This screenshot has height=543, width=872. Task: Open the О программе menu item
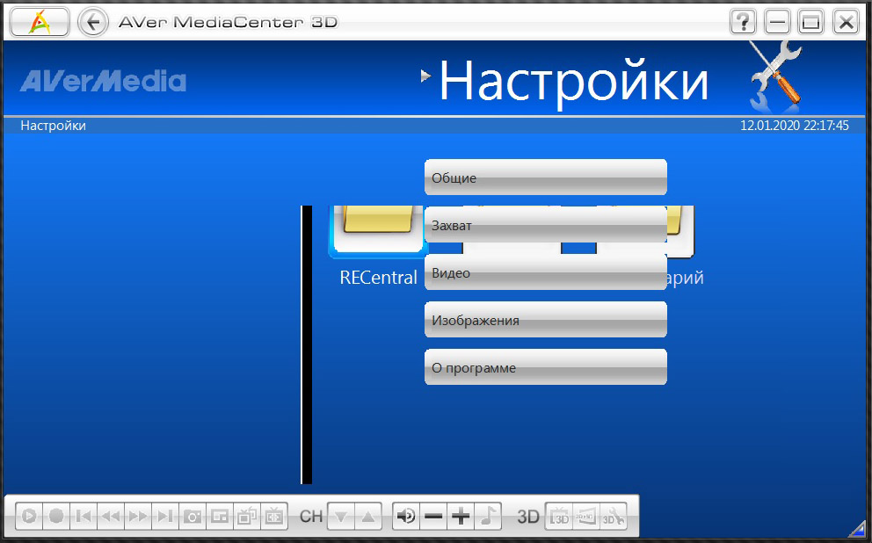pos(546,366)
